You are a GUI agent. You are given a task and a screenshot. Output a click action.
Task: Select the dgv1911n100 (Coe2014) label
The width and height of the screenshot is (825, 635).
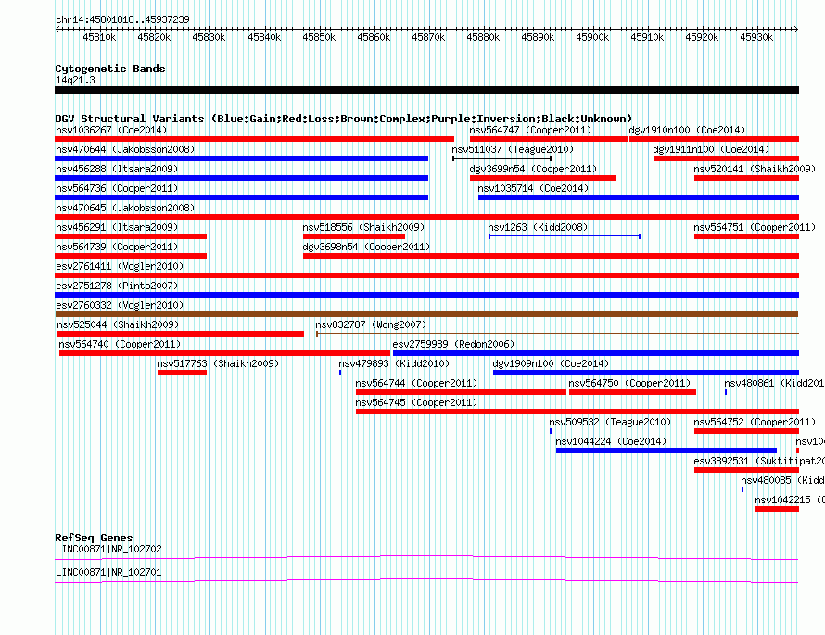coord(711,149)
